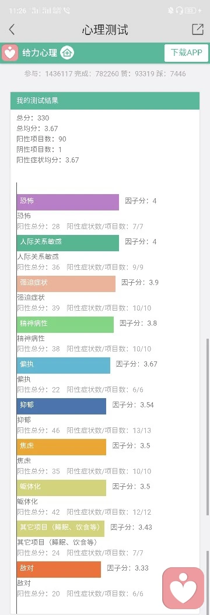
Task: Tap the floating pink heart icon
Action: (x=183, y=587)
